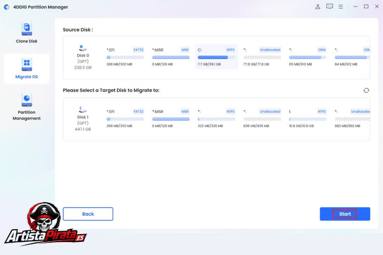The height and width of the screenshot is (255, 383).
Task: Click 'Please Select a Target Disk' heading
Action: pos(111,90)
